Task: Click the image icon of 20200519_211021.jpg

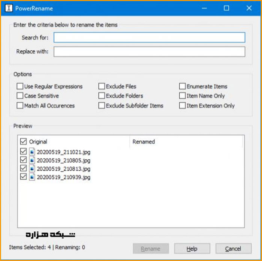Action: pyautogui.click(x=32, y=151)
